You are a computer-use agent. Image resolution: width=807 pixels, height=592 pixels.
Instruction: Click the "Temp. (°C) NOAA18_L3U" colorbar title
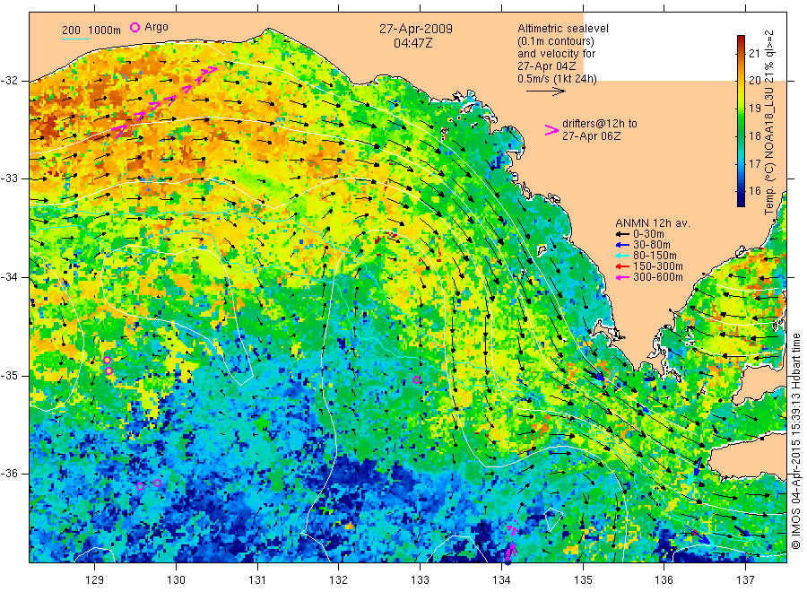pyautogui.click(x=769, y=151)
